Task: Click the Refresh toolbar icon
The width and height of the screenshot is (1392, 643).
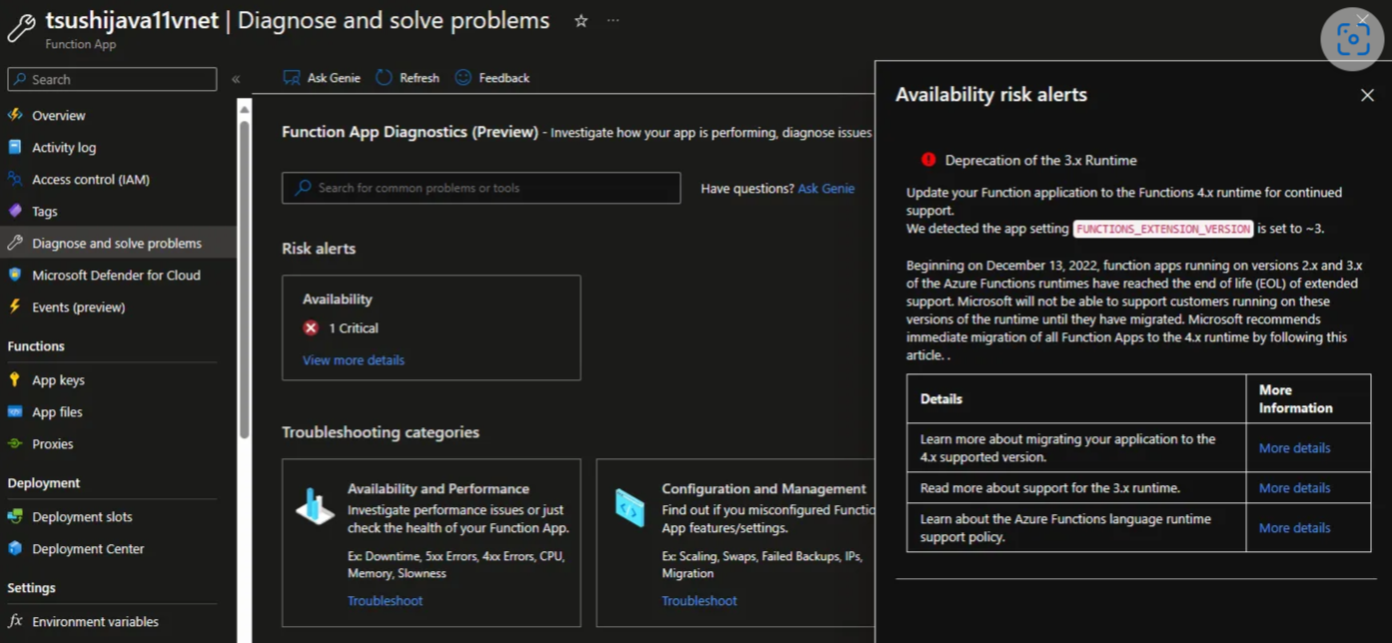Action: [x=384, y=78]
